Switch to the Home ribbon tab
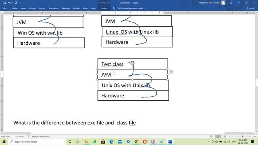The width and height of the screenshot is (258, 145). coord(15,8)
